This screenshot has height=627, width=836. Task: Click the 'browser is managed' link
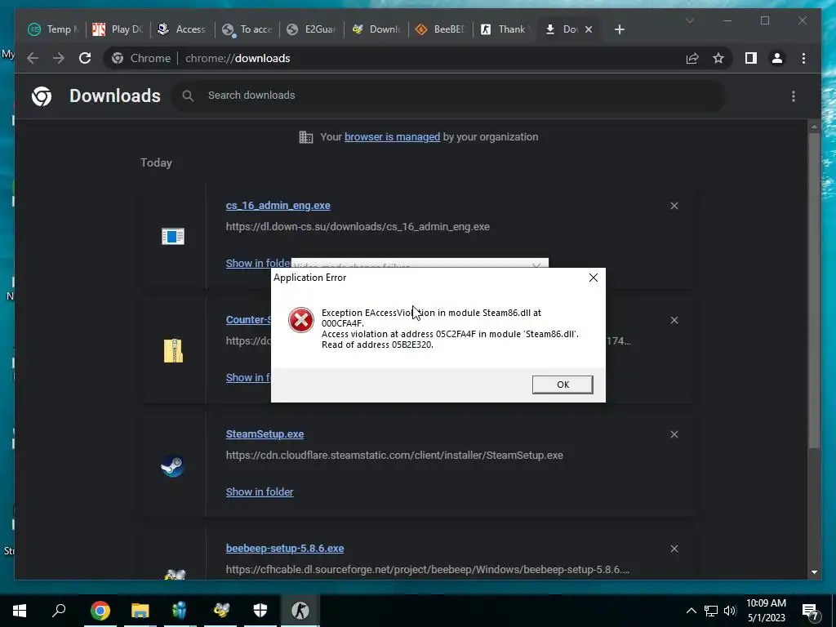coord(393,137)
